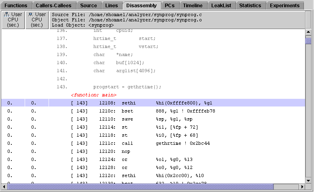Click the inclusive metric tree icon
The image size is (314, 192).
click(7, 15)
